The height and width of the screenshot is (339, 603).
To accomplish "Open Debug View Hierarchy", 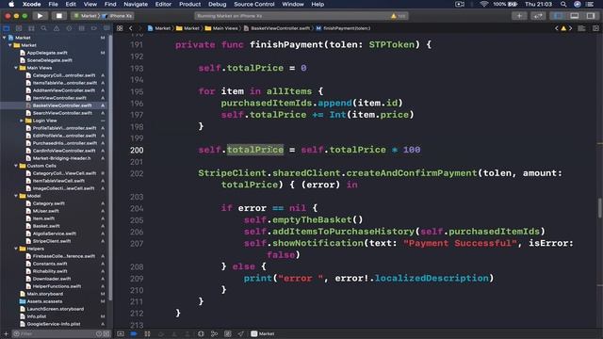I will pyautogui.click(x=201, y=334).
